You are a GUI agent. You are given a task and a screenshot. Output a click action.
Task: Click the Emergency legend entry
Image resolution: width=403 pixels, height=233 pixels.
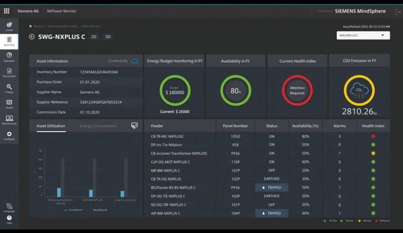tap(383, 221)
